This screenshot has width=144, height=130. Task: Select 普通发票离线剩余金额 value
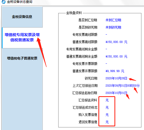(116, 56)
